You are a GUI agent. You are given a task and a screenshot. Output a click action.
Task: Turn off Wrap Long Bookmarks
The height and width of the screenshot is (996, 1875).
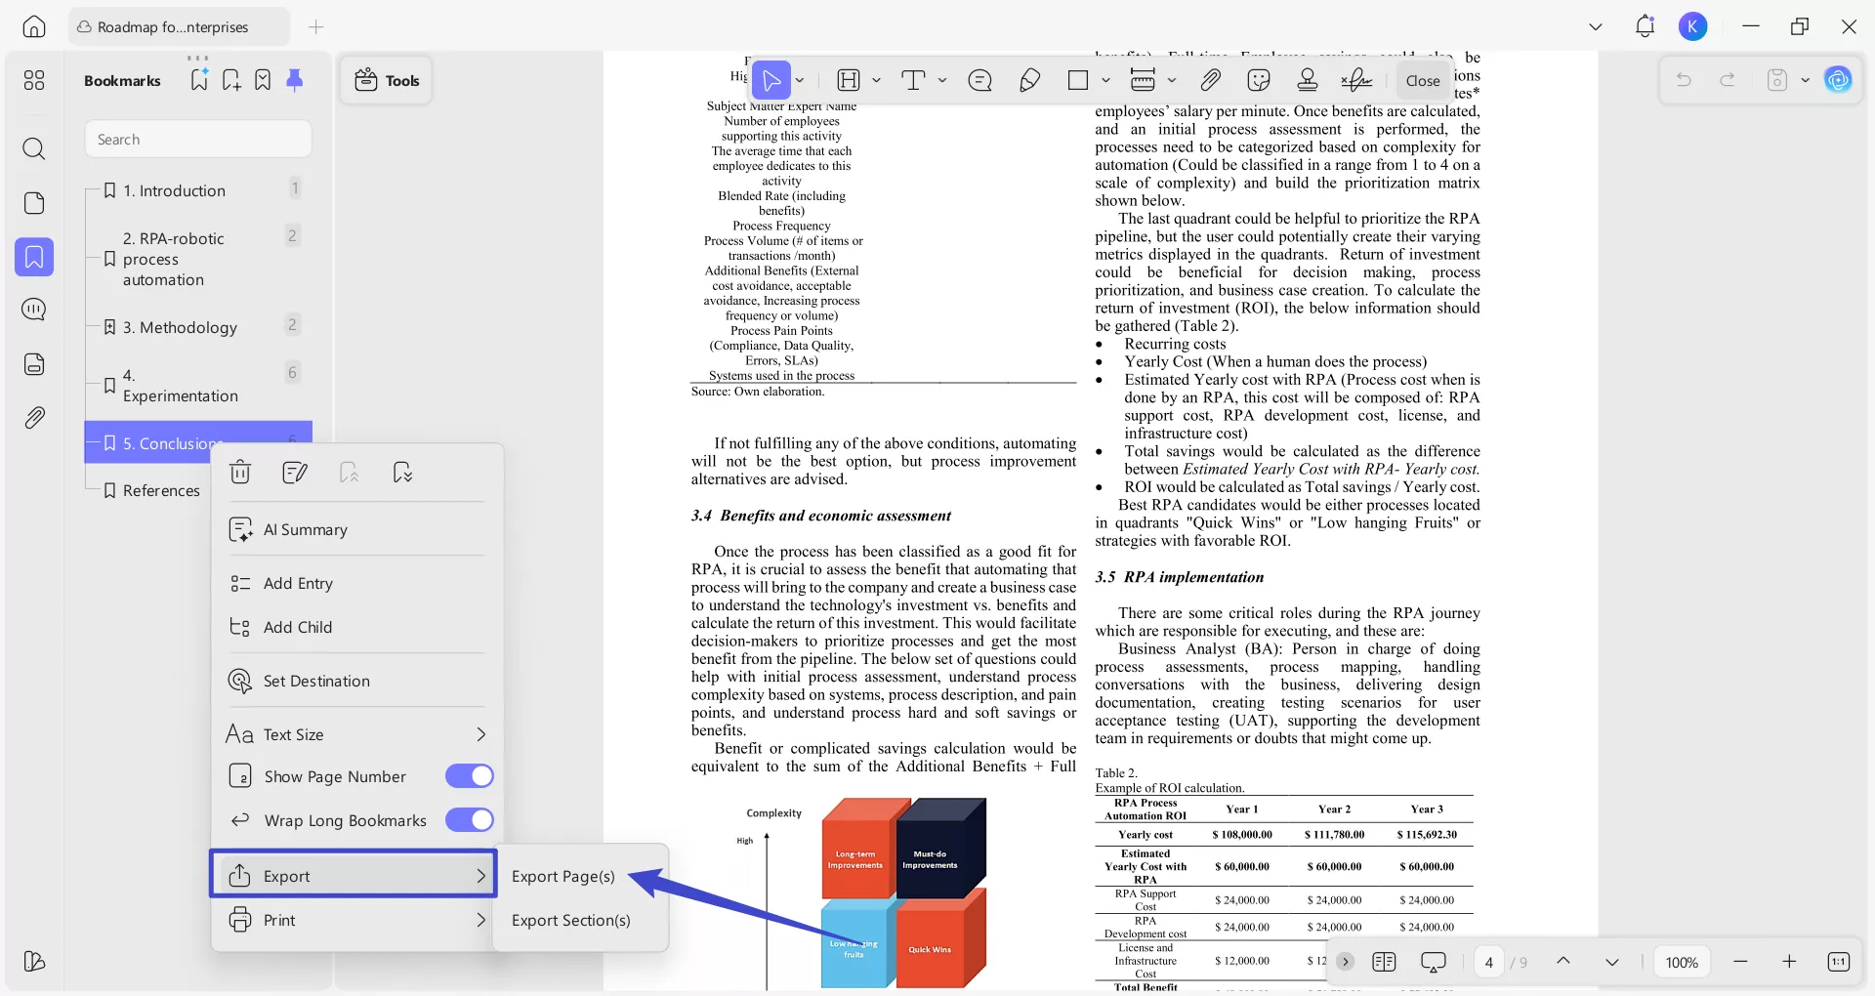pos(469,820)
